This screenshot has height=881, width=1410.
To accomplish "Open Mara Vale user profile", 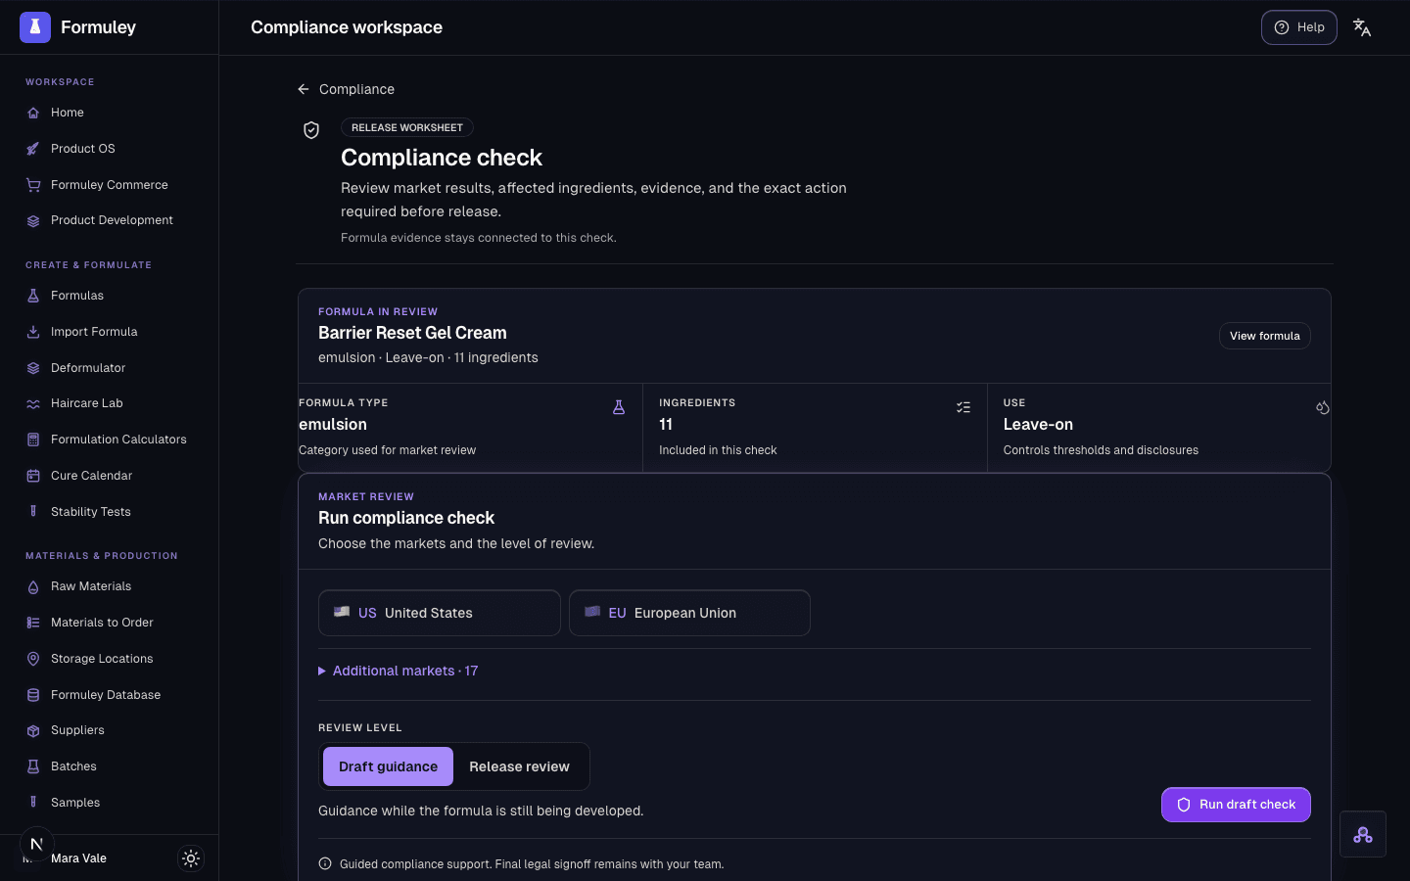I will click(78, 858).
